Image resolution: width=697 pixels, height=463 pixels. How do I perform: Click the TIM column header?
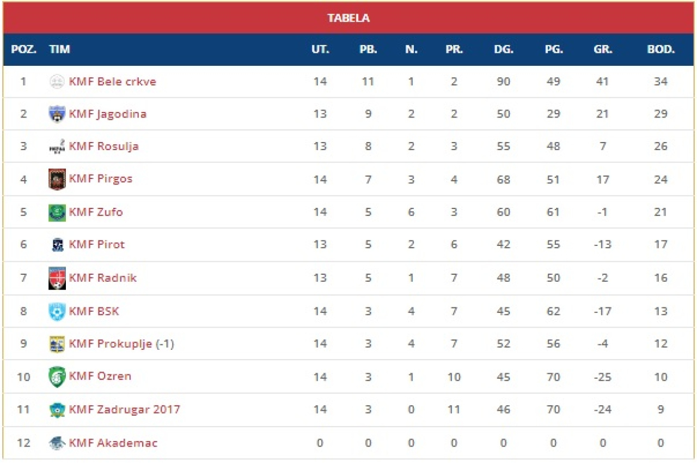click(x=59, y=50)
